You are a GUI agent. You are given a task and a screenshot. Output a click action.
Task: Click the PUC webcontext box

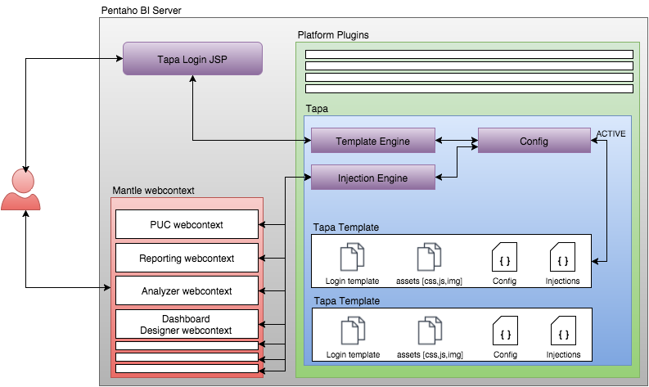coord(187,224)
